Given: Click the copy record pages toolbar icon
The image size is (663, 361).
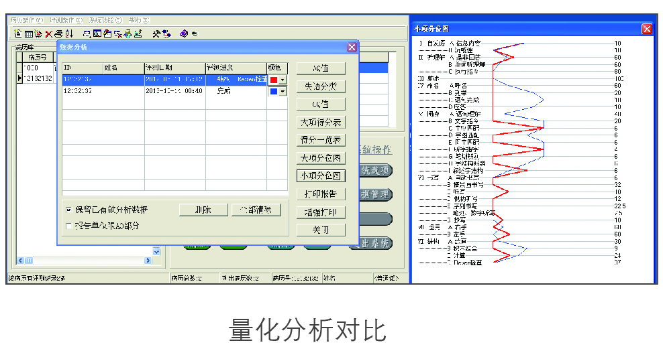Looking at the screenshot, I should coord(38,34).
